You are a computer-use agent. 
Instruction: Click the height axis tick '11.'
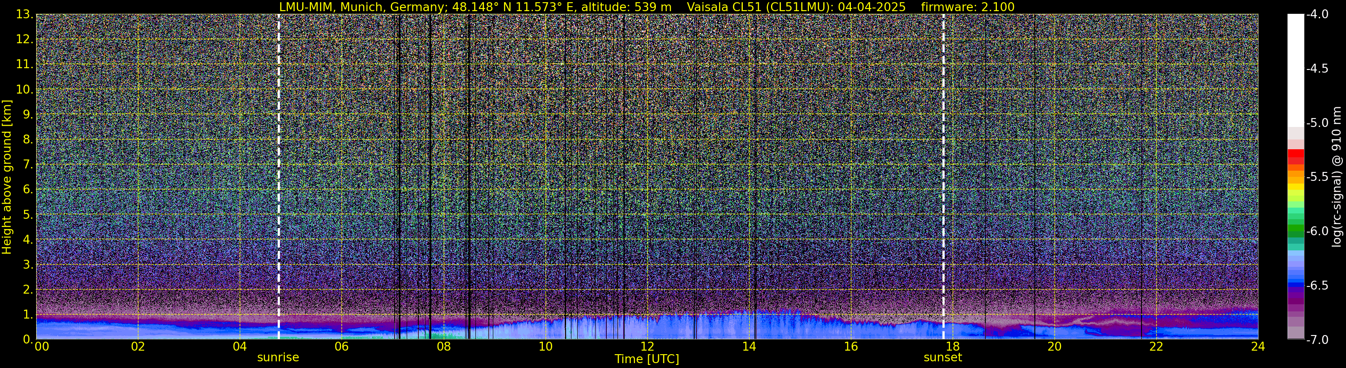pyautogui.click(x=25, y=65)
